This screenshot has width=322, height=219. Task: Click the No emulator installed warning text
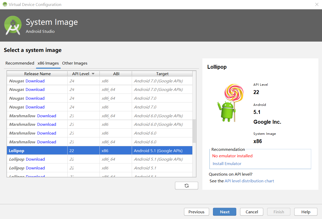coord(232,156)
